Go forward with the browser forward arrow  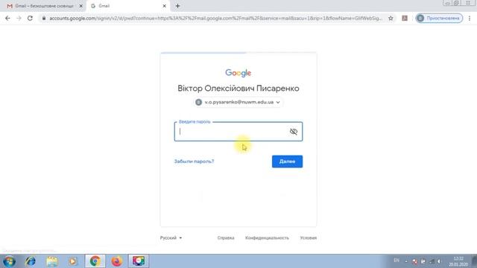click(x=19, y=18)
